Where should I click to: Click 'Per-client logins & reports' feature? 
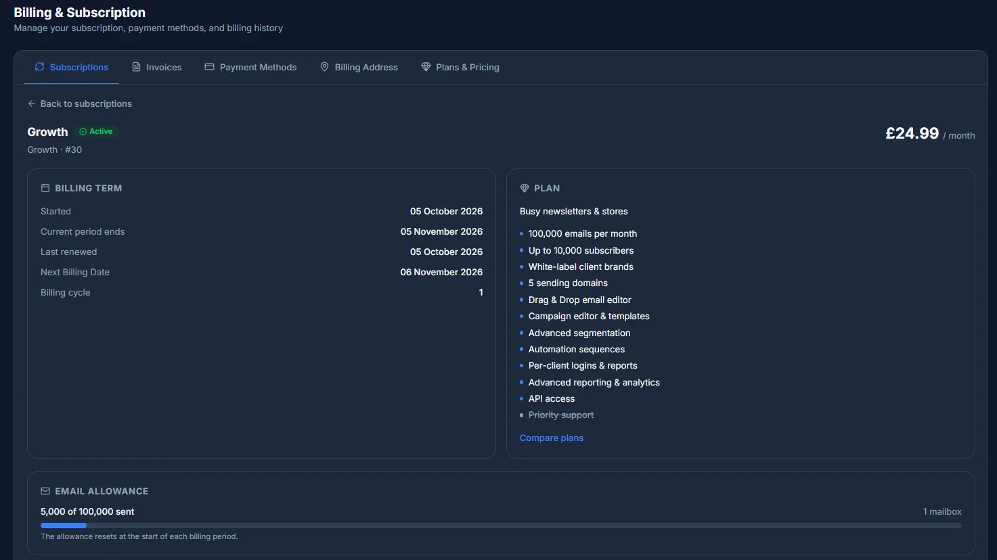pos(583,365)
